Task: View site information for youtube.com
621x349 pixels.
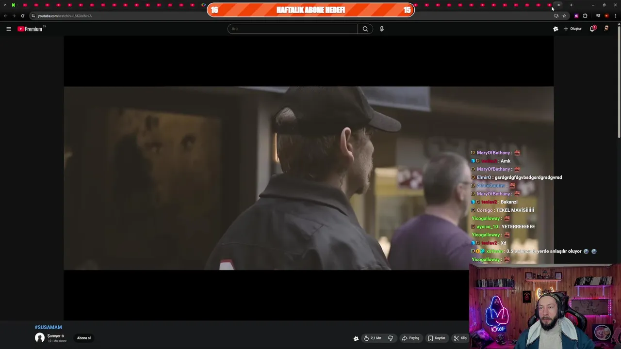Action: click(33, 16)
